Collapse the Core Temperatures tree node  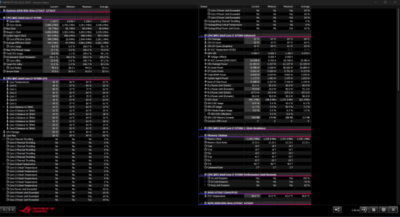(x=3, y=82)
